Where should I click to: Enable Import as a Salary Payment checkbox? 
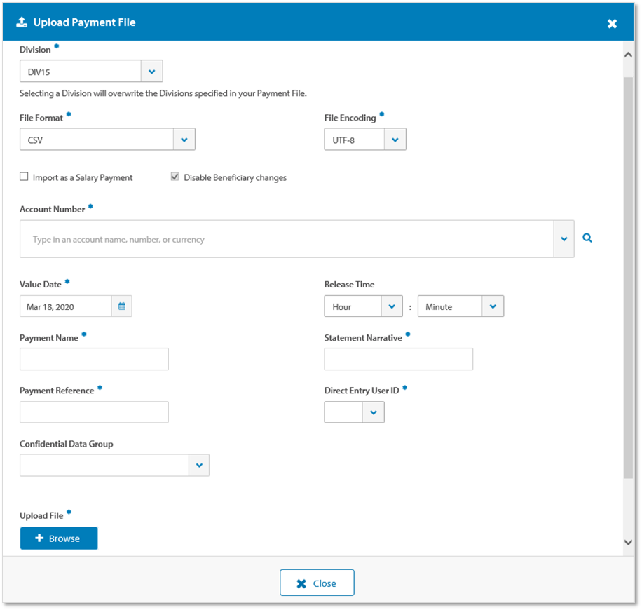point(25,177)
